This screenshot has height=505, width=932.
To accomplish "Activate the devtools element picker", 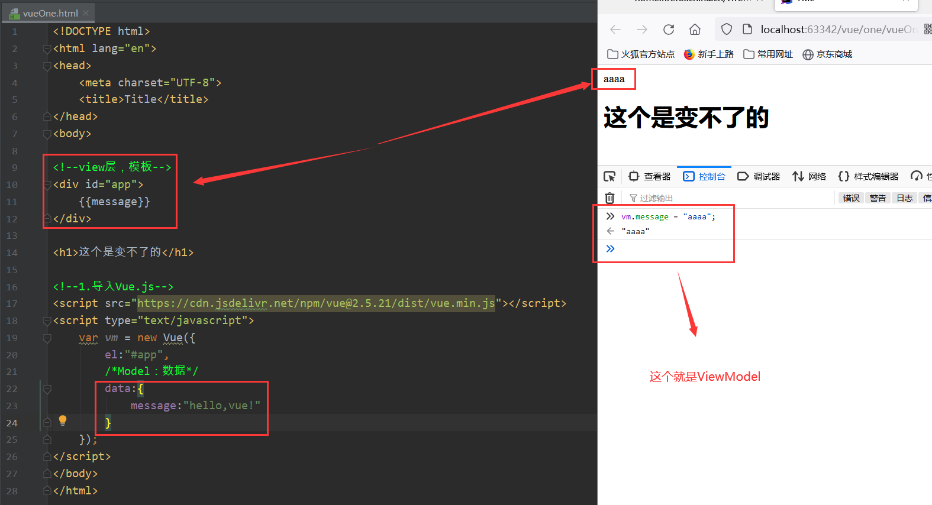I will (609, 176).
